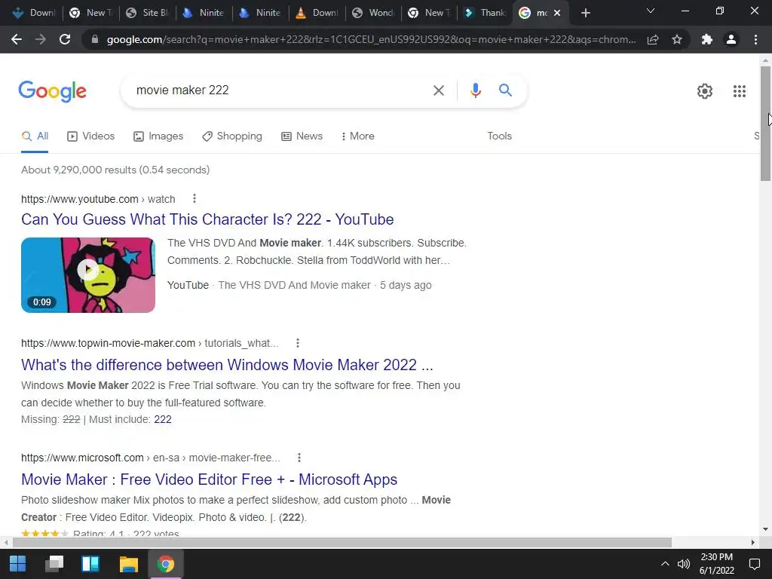Clear search text with X icon

pos(438,90)
